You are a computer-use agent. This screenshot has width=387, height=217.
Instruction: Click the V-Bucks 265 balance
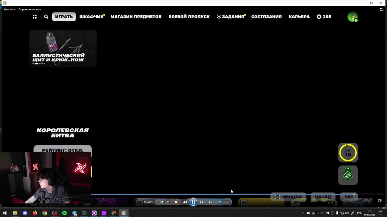(x=324, y=17)
